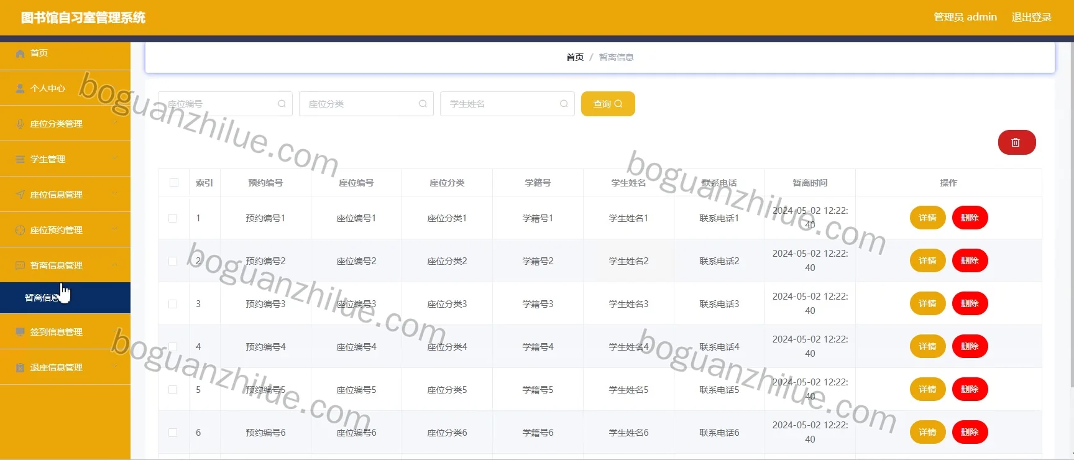Expand the 座位信息管理 menu arrow
1074x460 pixels.
click(x=115, y=194)
